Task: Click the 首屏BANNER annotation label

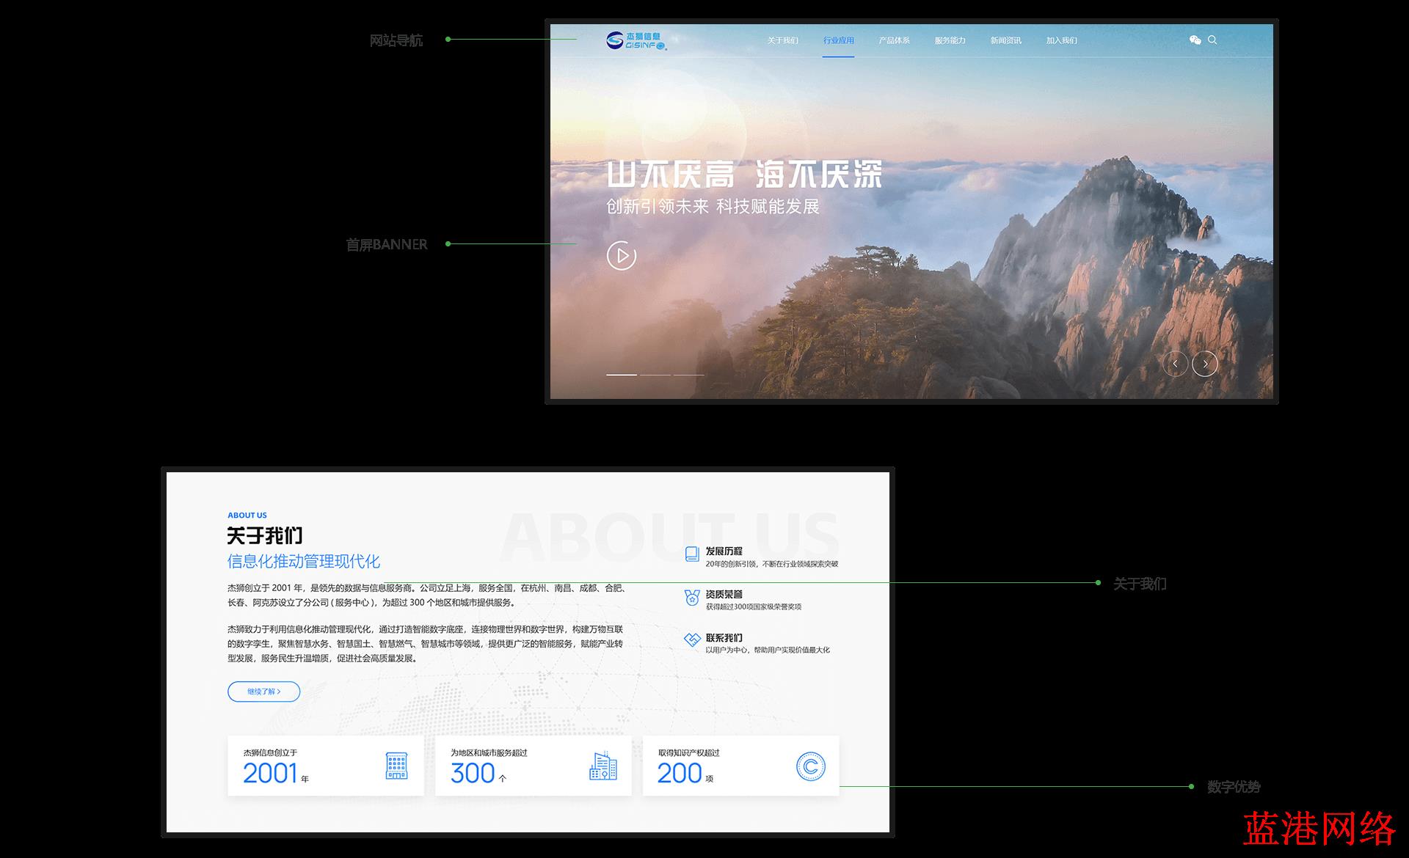Action: (387, 244)
